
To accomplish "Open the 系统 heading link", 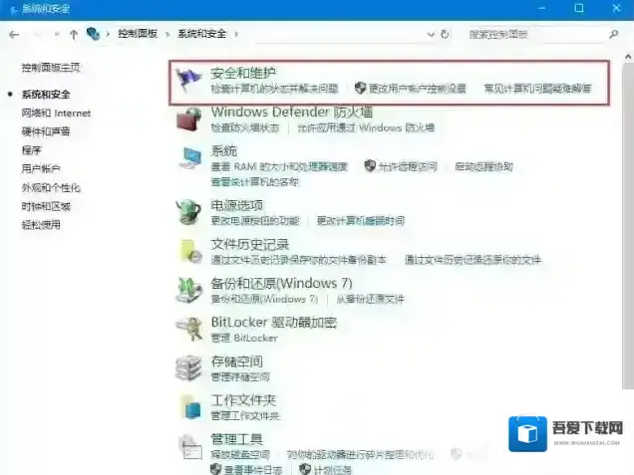I will point(223,150).
